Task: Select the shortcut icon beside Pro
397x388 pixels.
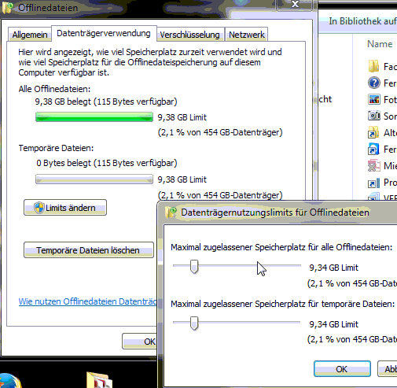Action: point(374,183)
